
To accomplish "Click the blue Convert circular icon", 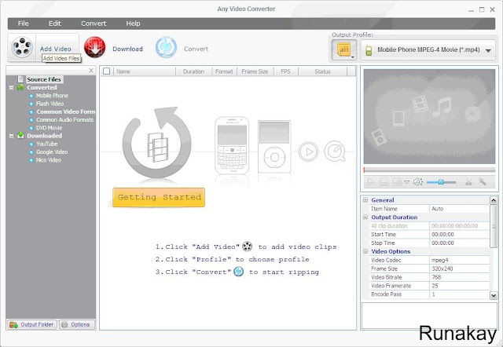I will (166, 47).
